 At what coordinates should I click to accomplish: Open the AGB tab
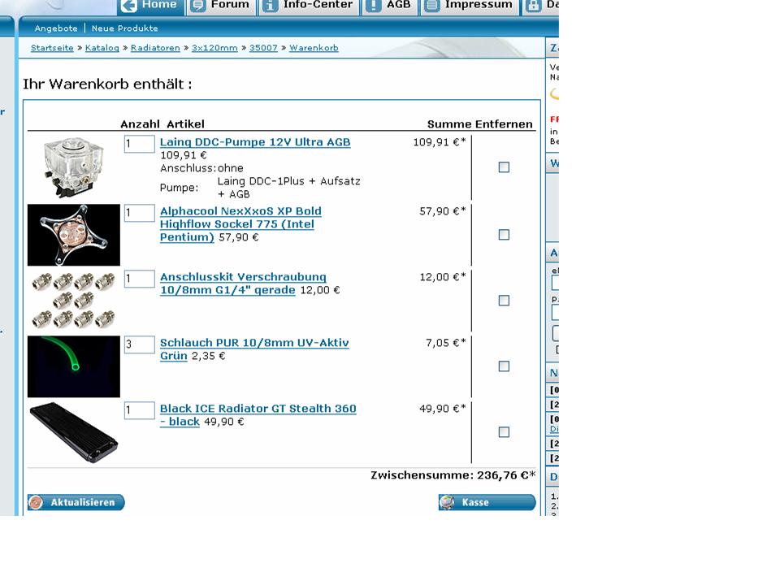coord(390,6)
